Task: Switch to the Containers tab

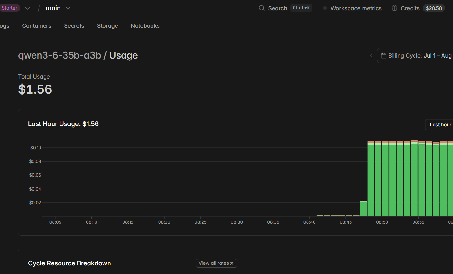Action: click(37, 26)
